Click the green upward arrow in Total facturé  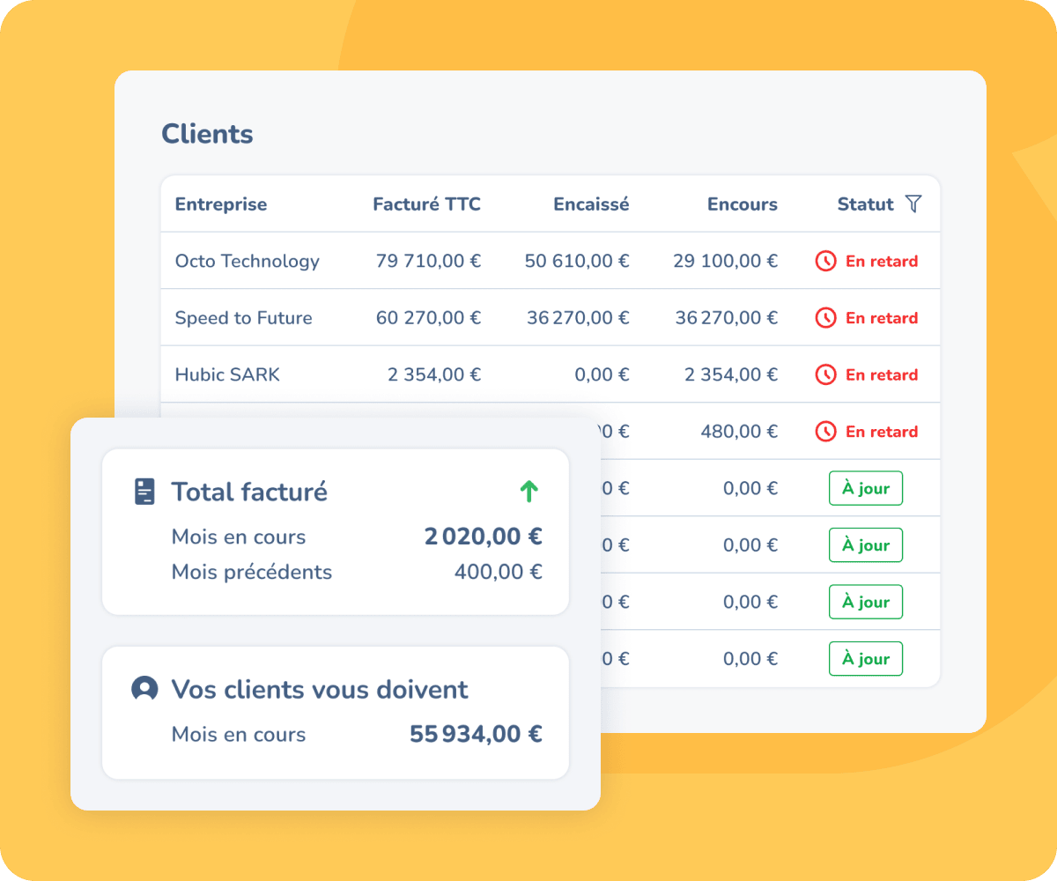point(528,492)
